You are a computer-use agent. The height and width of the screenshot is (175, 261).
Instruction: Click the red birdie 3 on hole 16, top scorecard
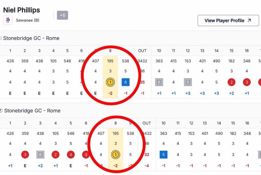click(247, 82)
